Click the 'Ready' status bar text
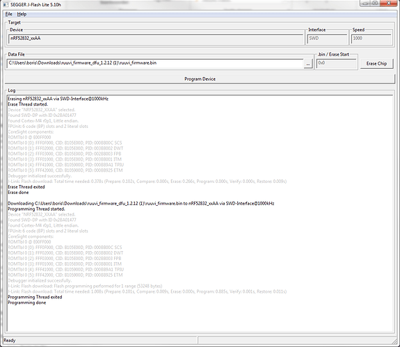 (x=10, y=341)
